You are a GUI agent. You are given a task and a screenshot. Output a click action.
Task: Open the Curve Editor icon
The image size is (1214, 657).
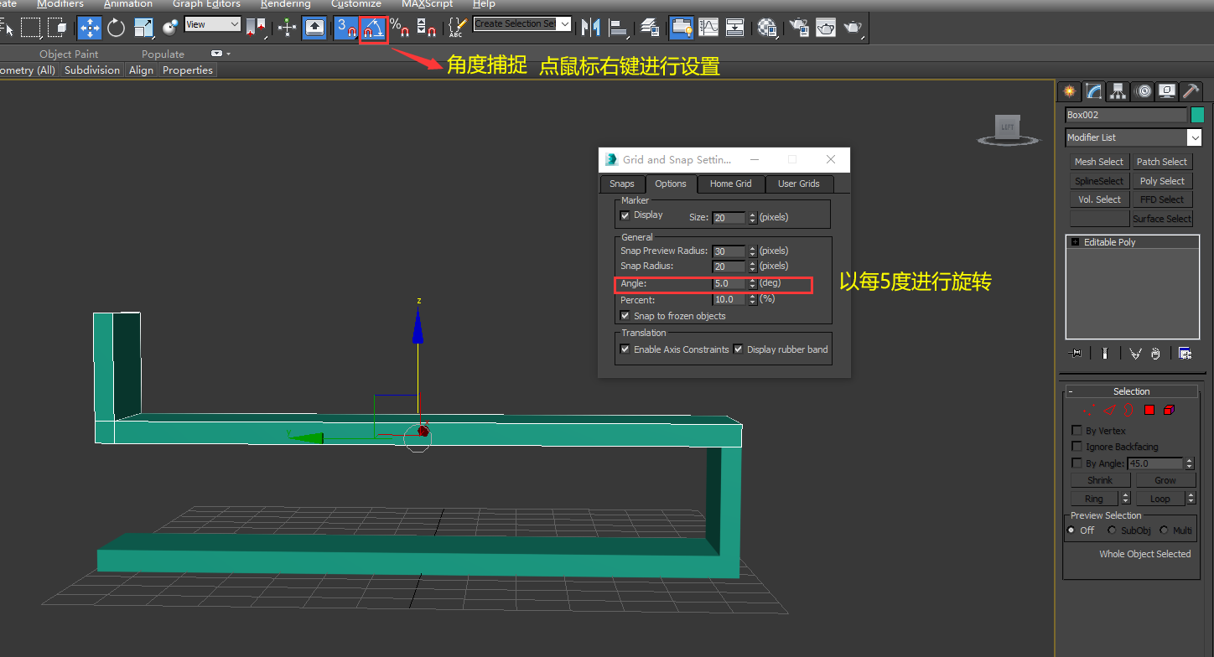708,28
